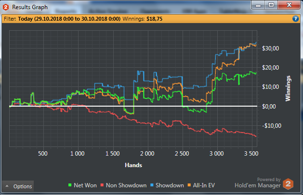Click the $0,00 axis label
Image resolution: width=303 pixels, height=195 pixels.
(269, 106)
